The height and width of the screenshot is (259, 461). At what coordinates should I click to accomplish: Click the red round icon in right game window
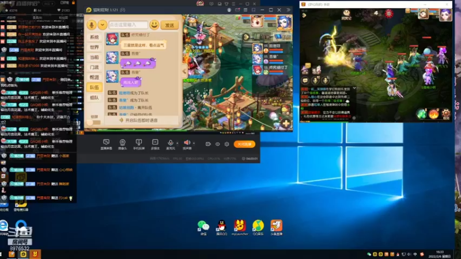pos(388,14)
